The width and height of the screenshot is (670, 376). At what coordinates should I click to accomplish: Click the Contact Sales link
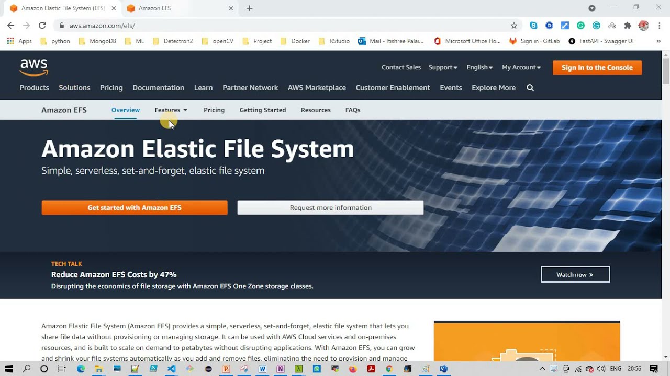coord(401,67)
